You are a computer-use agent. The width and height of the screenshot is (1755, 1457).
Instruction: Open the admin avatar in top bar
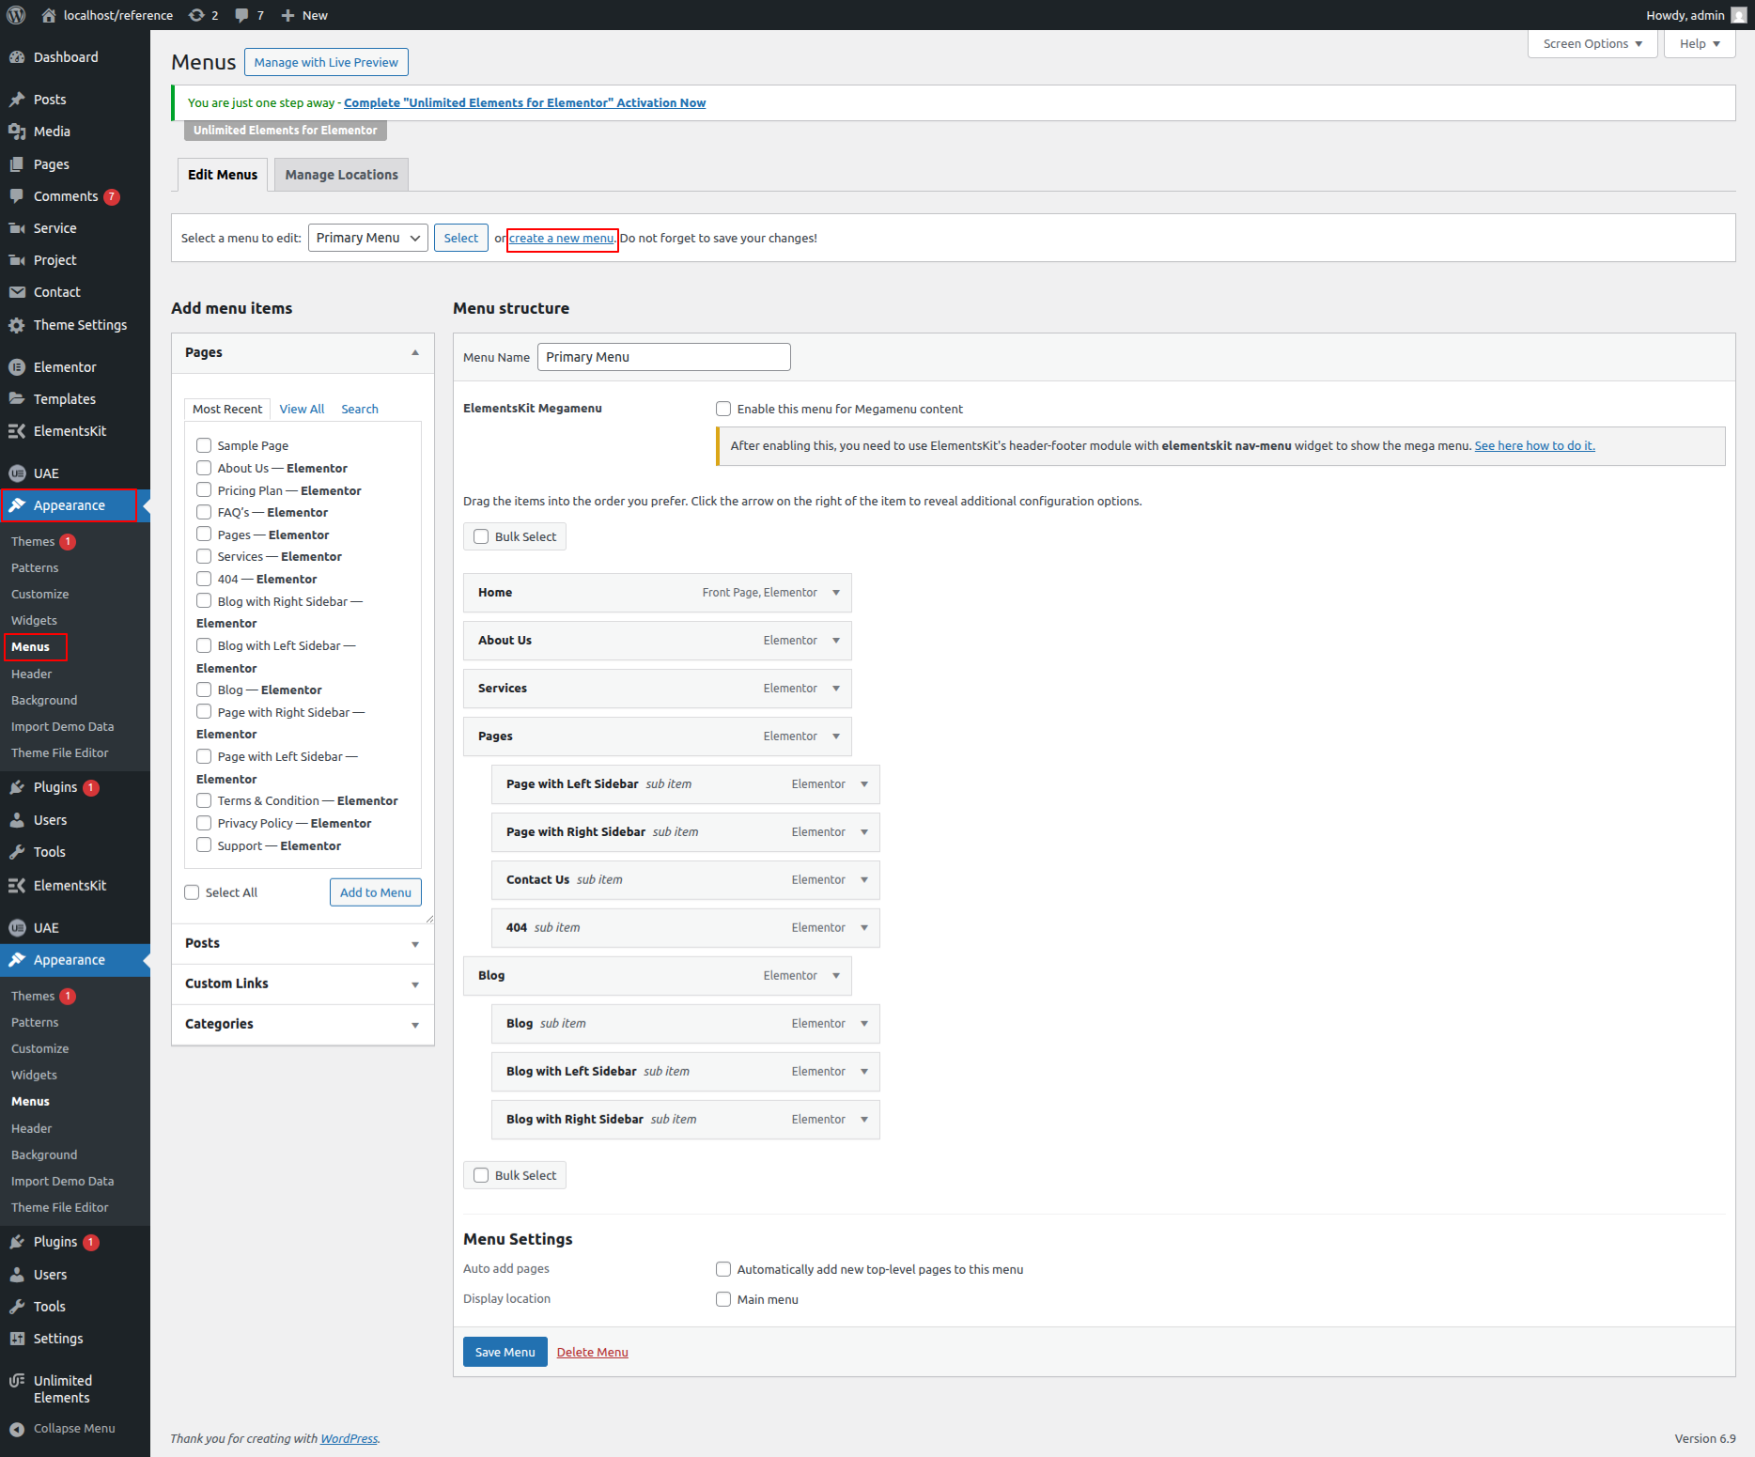tap(1739, 15)
